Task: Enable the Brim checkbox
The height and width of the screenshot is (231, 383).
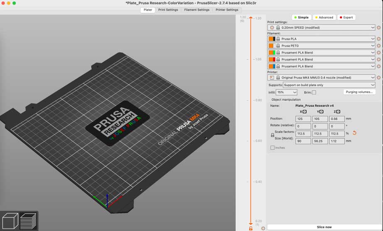Action: [314, 92]
